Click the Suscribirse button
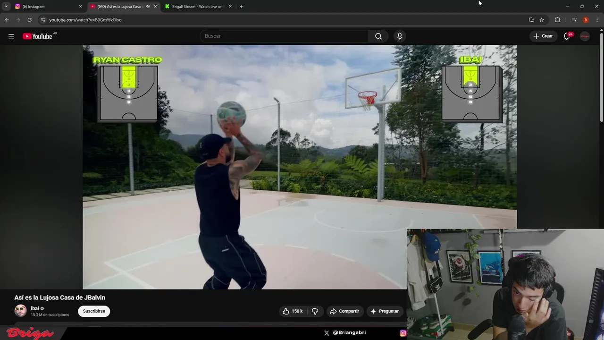 pyautogui.click(x=94, y=311)
